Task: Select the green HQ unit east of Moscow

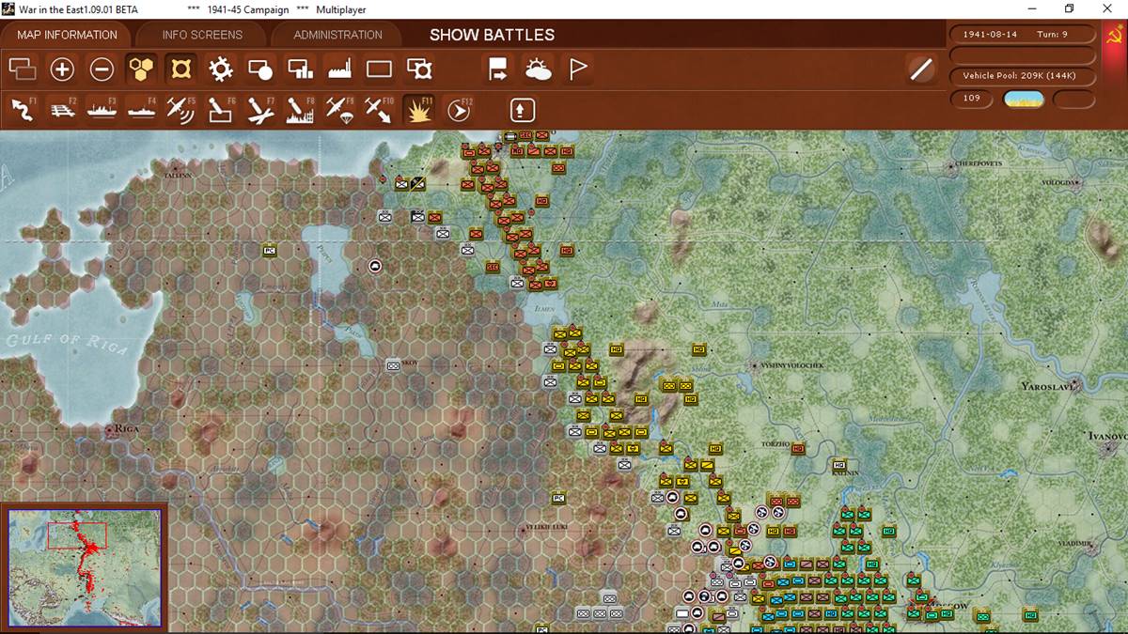Action: click(x=1030, y=615)
